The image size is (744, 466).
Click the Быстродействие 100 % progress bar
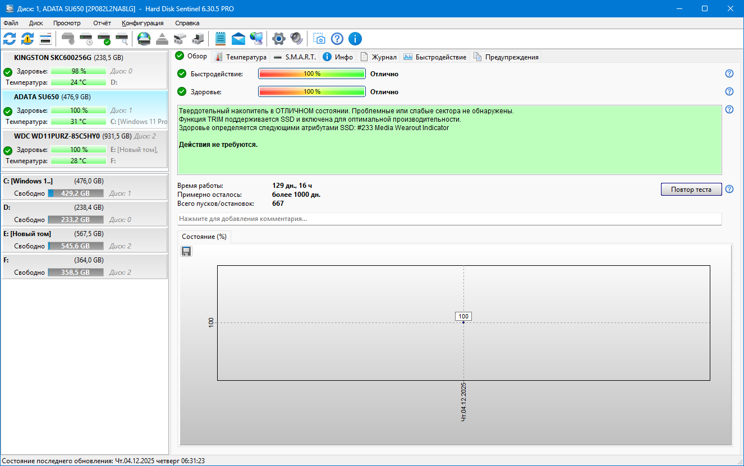[x=311, y=73]
